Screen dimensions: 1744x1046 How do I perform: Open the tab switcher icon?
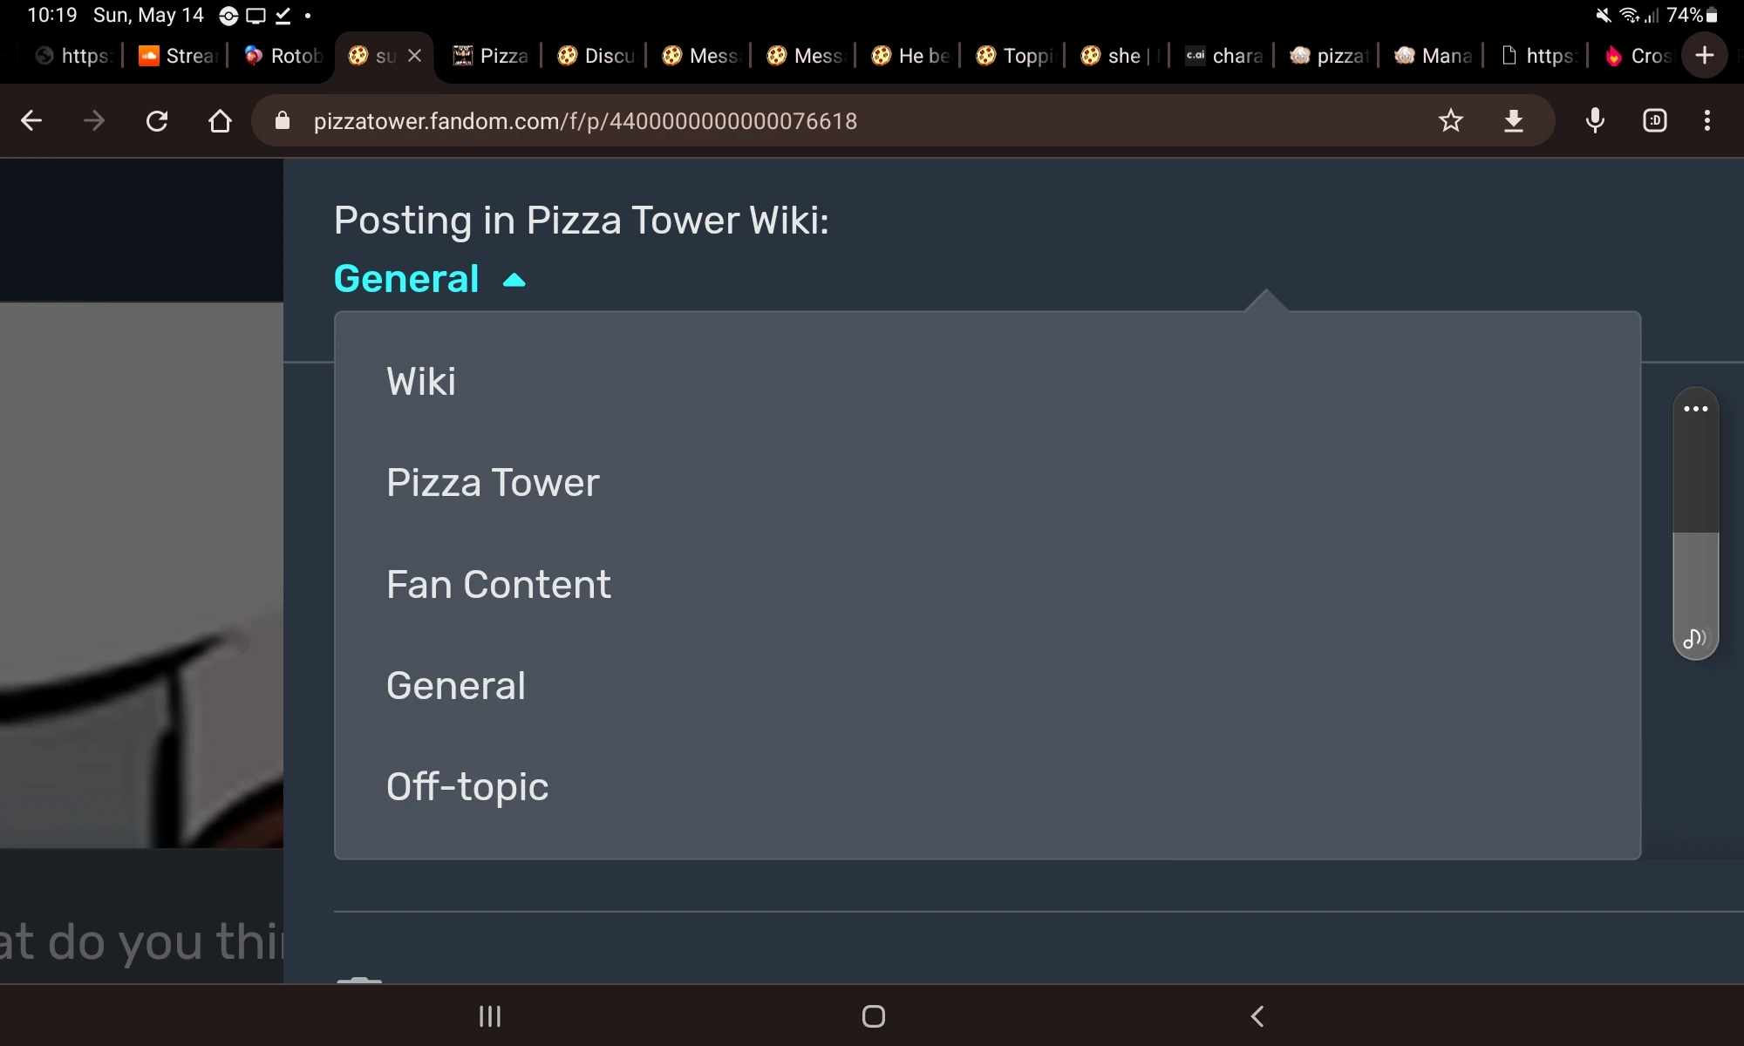(x=1654, y=120)
